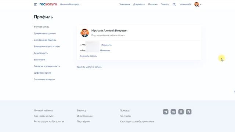Click Подтверждённая учётная запись status text

[x=108, y=35]
